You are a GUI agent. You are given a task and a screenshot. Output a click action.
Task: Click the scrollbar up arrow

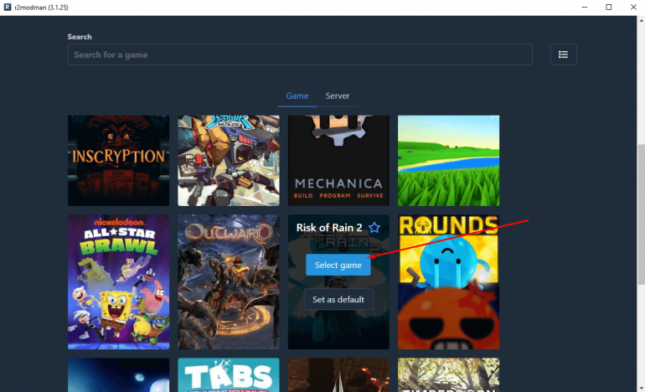[641, 20]
